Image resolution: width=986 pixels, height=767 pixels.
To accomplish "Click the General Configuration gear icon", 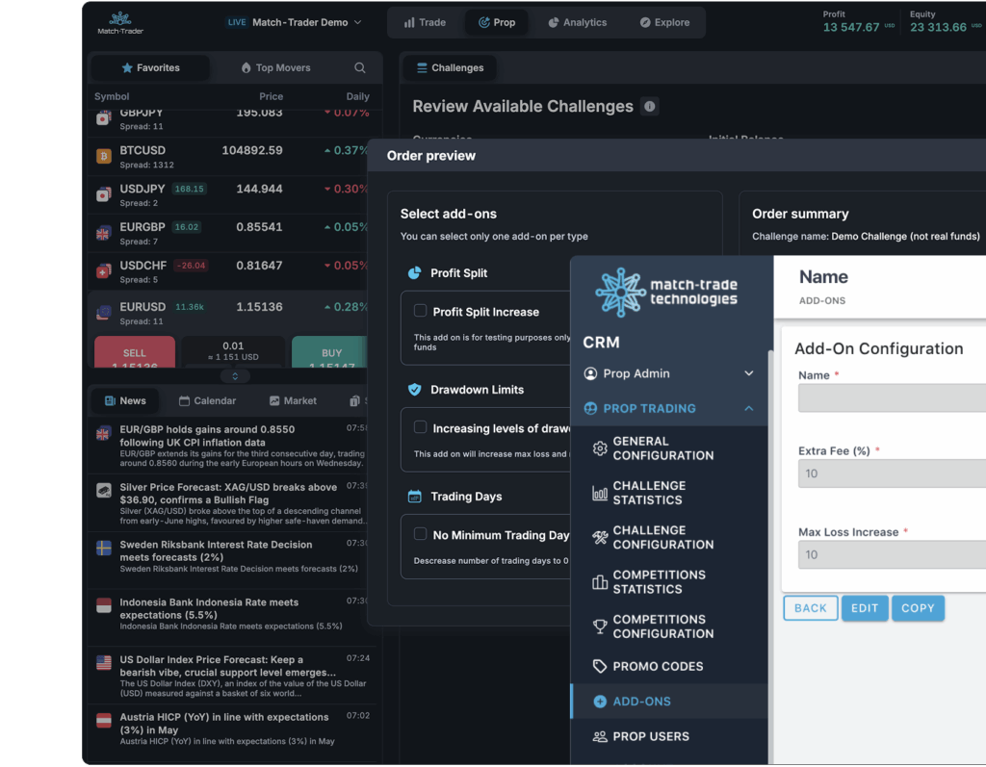I will (600, 448).
